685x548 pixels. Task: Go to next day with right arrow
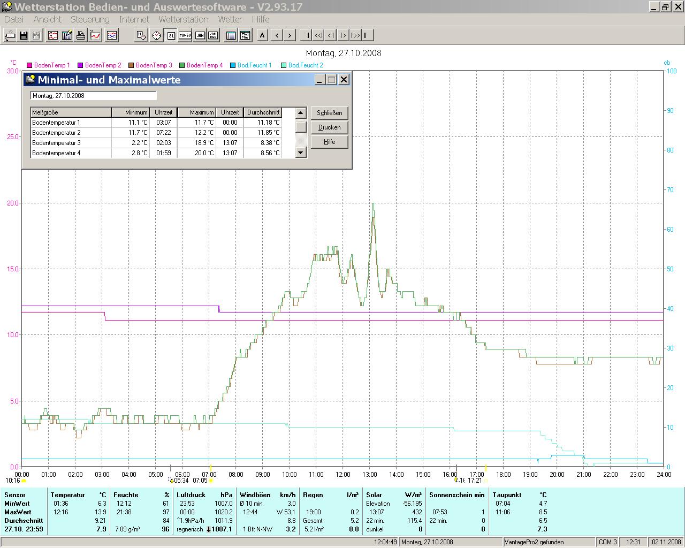(x=290, y=36)
